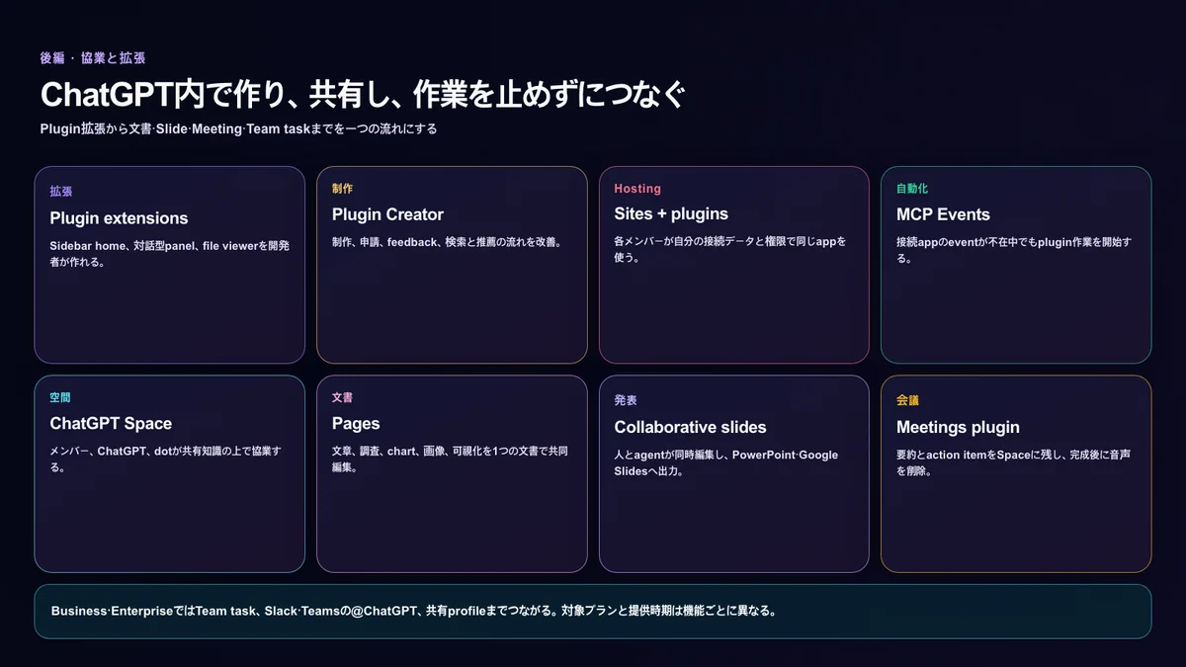Click the 制作 label above Plugin Creator
Viewport: 1186px width, 667px height.
[x=343, y=189]
